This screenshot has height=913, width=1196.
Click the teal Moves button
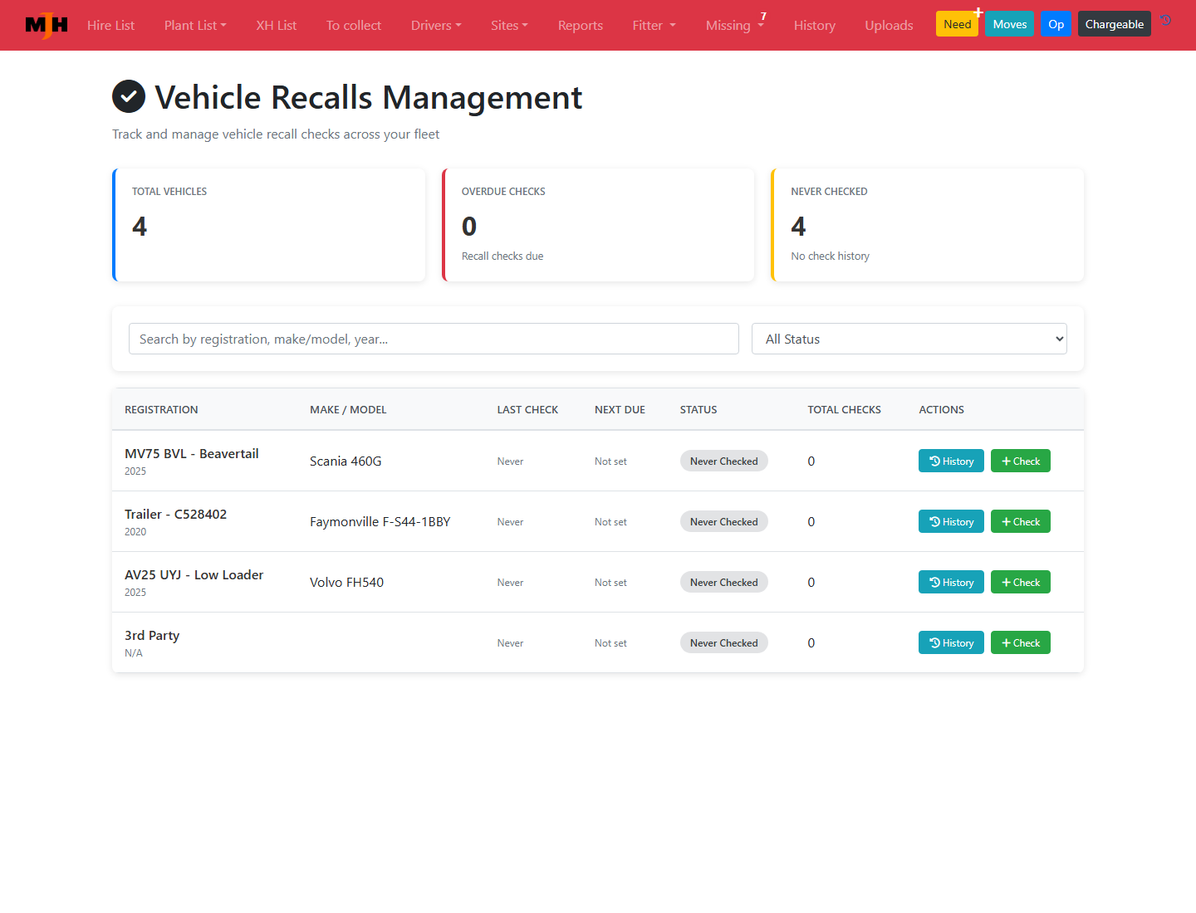point(1009,24)
